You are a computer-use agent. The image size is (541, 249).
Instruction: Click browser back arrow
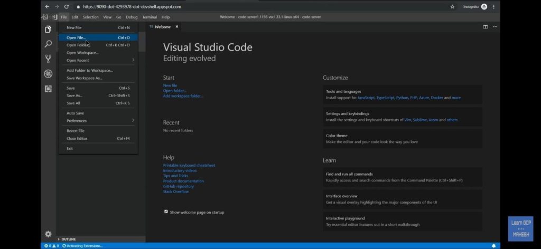47,6
